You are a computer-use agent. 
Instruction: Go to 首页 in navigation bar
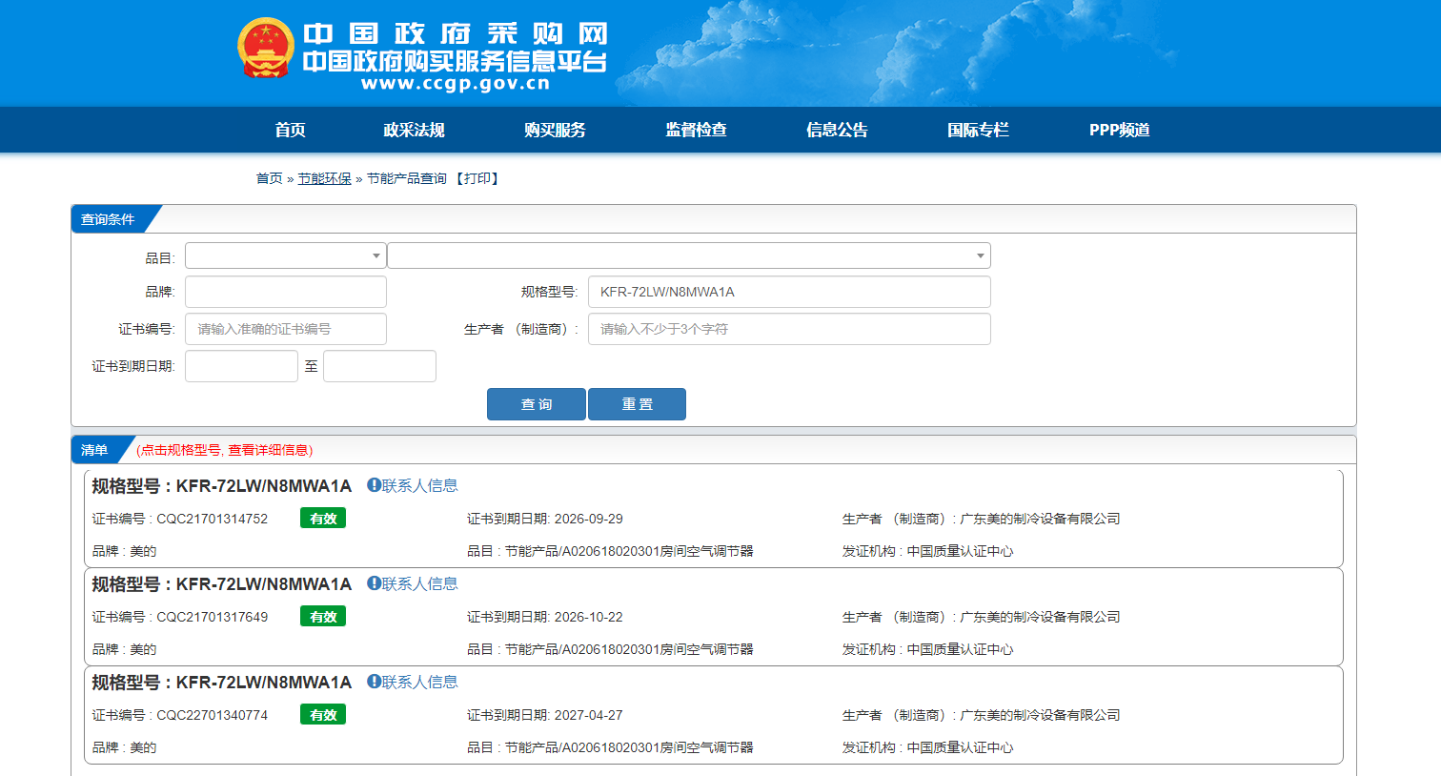[x=291, y=130]
